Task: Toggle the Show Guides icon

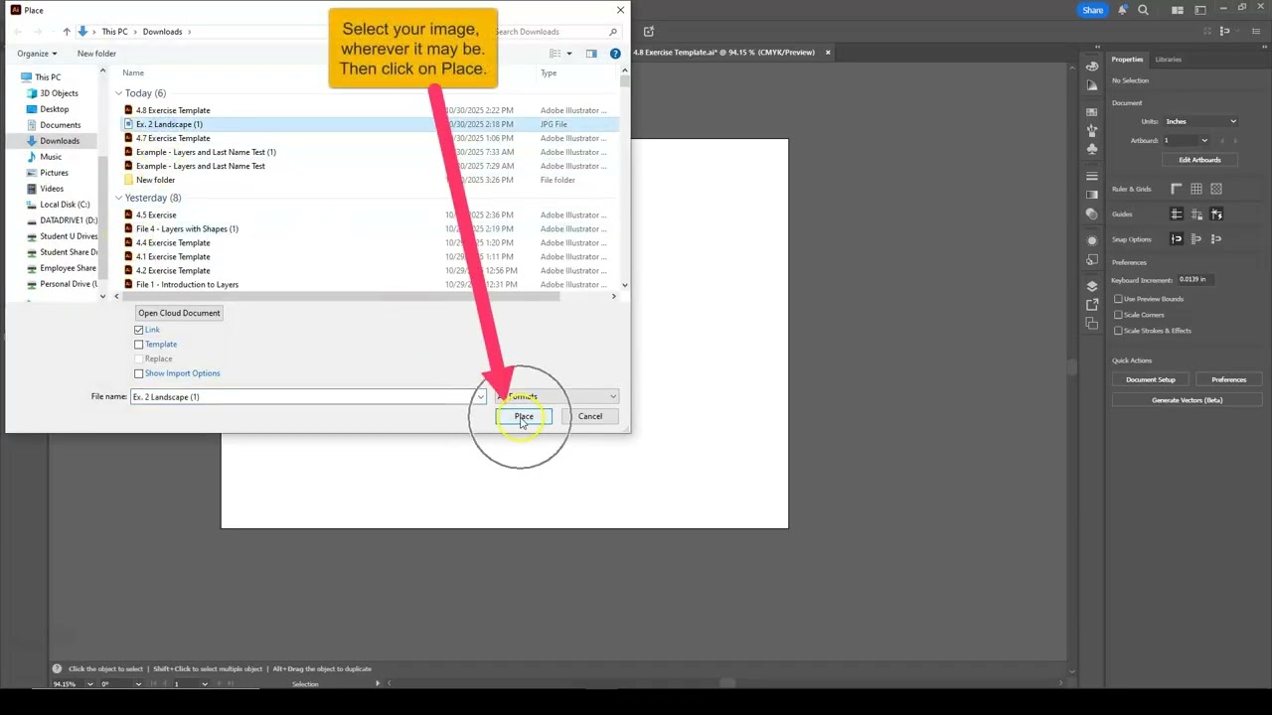Action: click(x=1177, y=214)
